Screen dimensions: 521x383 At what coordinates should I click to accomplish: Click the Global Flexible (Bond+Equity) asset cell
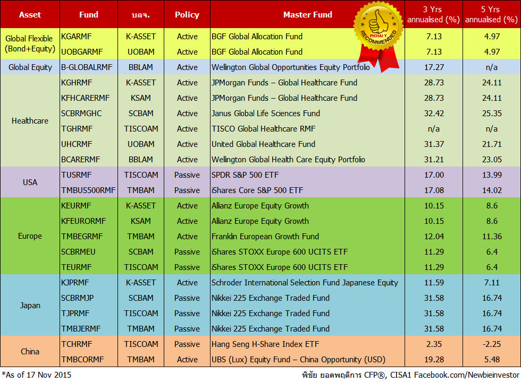tap(30, 44)
